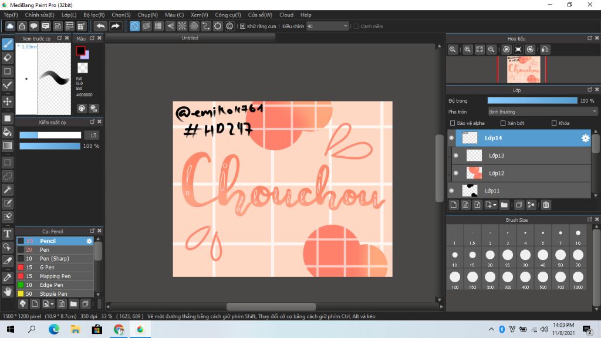Rotate the canvas left in navigator
The width and height of the screenshot is (601, 338).
[507, 49]
